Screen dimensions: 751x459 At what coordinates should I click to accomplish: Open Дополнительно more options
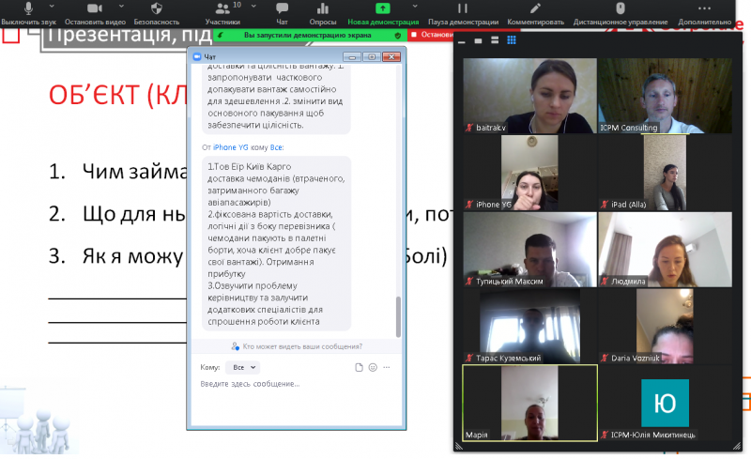(704, 13)
